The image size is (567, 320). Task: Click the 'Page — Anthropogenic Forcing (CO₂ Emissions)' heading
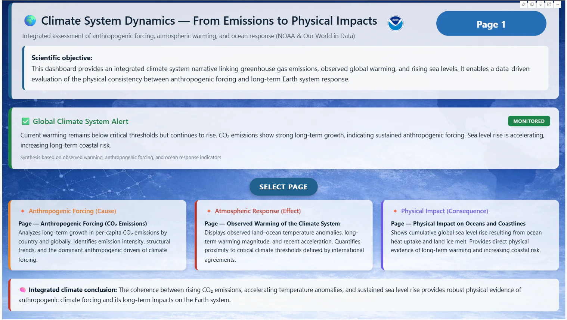pyautogui.click(x=83, y=224)
